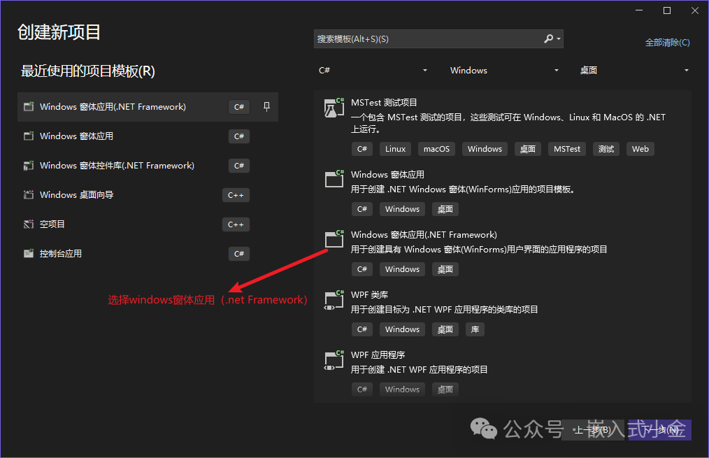Image resolution: width=709 pixels, height=458 pixels.
Task: Click the Windows 窗体应用(.NET Framework) template icon in results
Action: [x=334, y=239]
